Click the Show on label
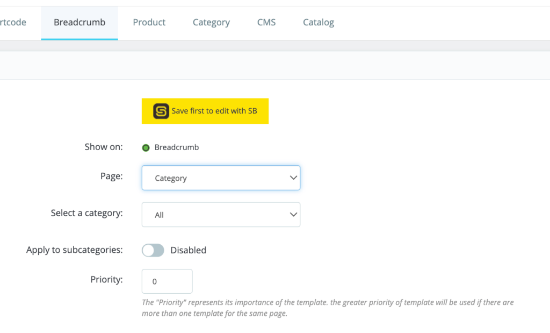 pyautogui.click(x=104, y=147)
